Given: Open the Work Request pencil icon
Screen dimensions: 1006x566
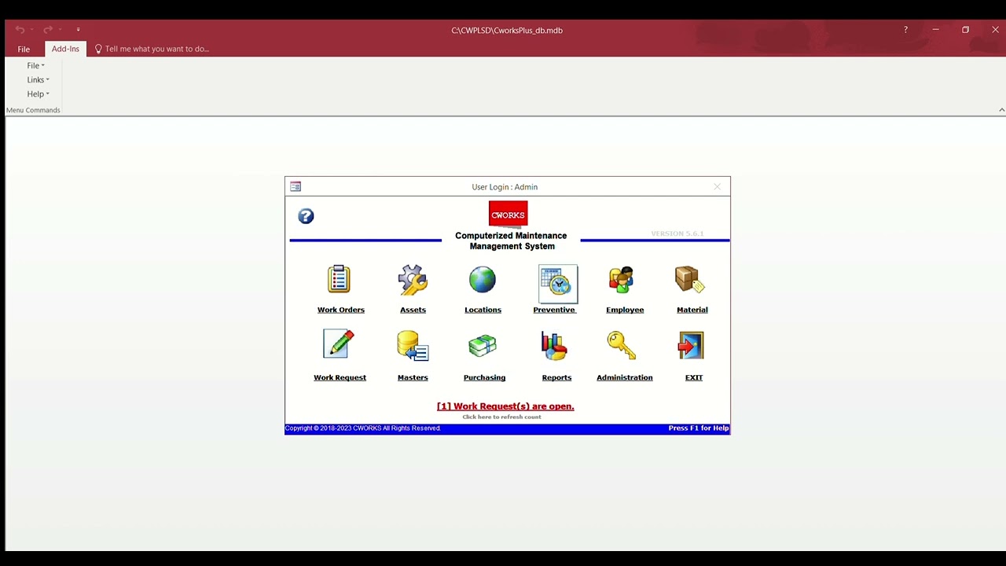Looking at the screenshot, I should click(x=339, y=344).
